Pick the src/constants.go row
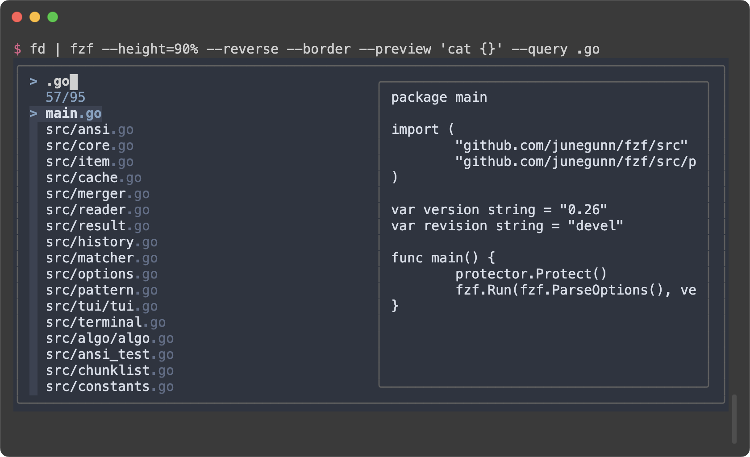The height and width of the screenshot is (457, 750). (109, 386)
